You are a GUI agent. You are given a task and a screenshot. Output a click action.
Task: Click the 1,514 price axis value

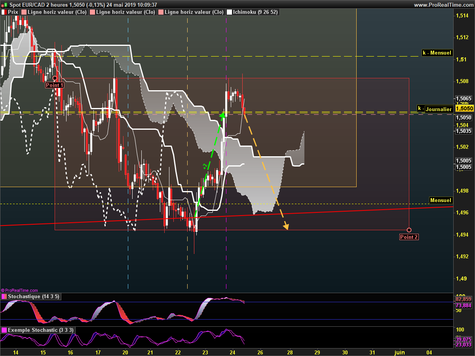click(462, 16)
